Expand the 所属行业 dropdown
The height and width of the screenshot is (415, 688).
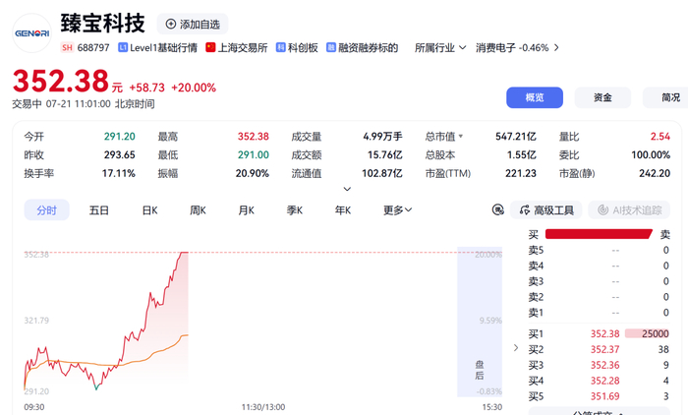pyautogui.click(x=440, y=47)
